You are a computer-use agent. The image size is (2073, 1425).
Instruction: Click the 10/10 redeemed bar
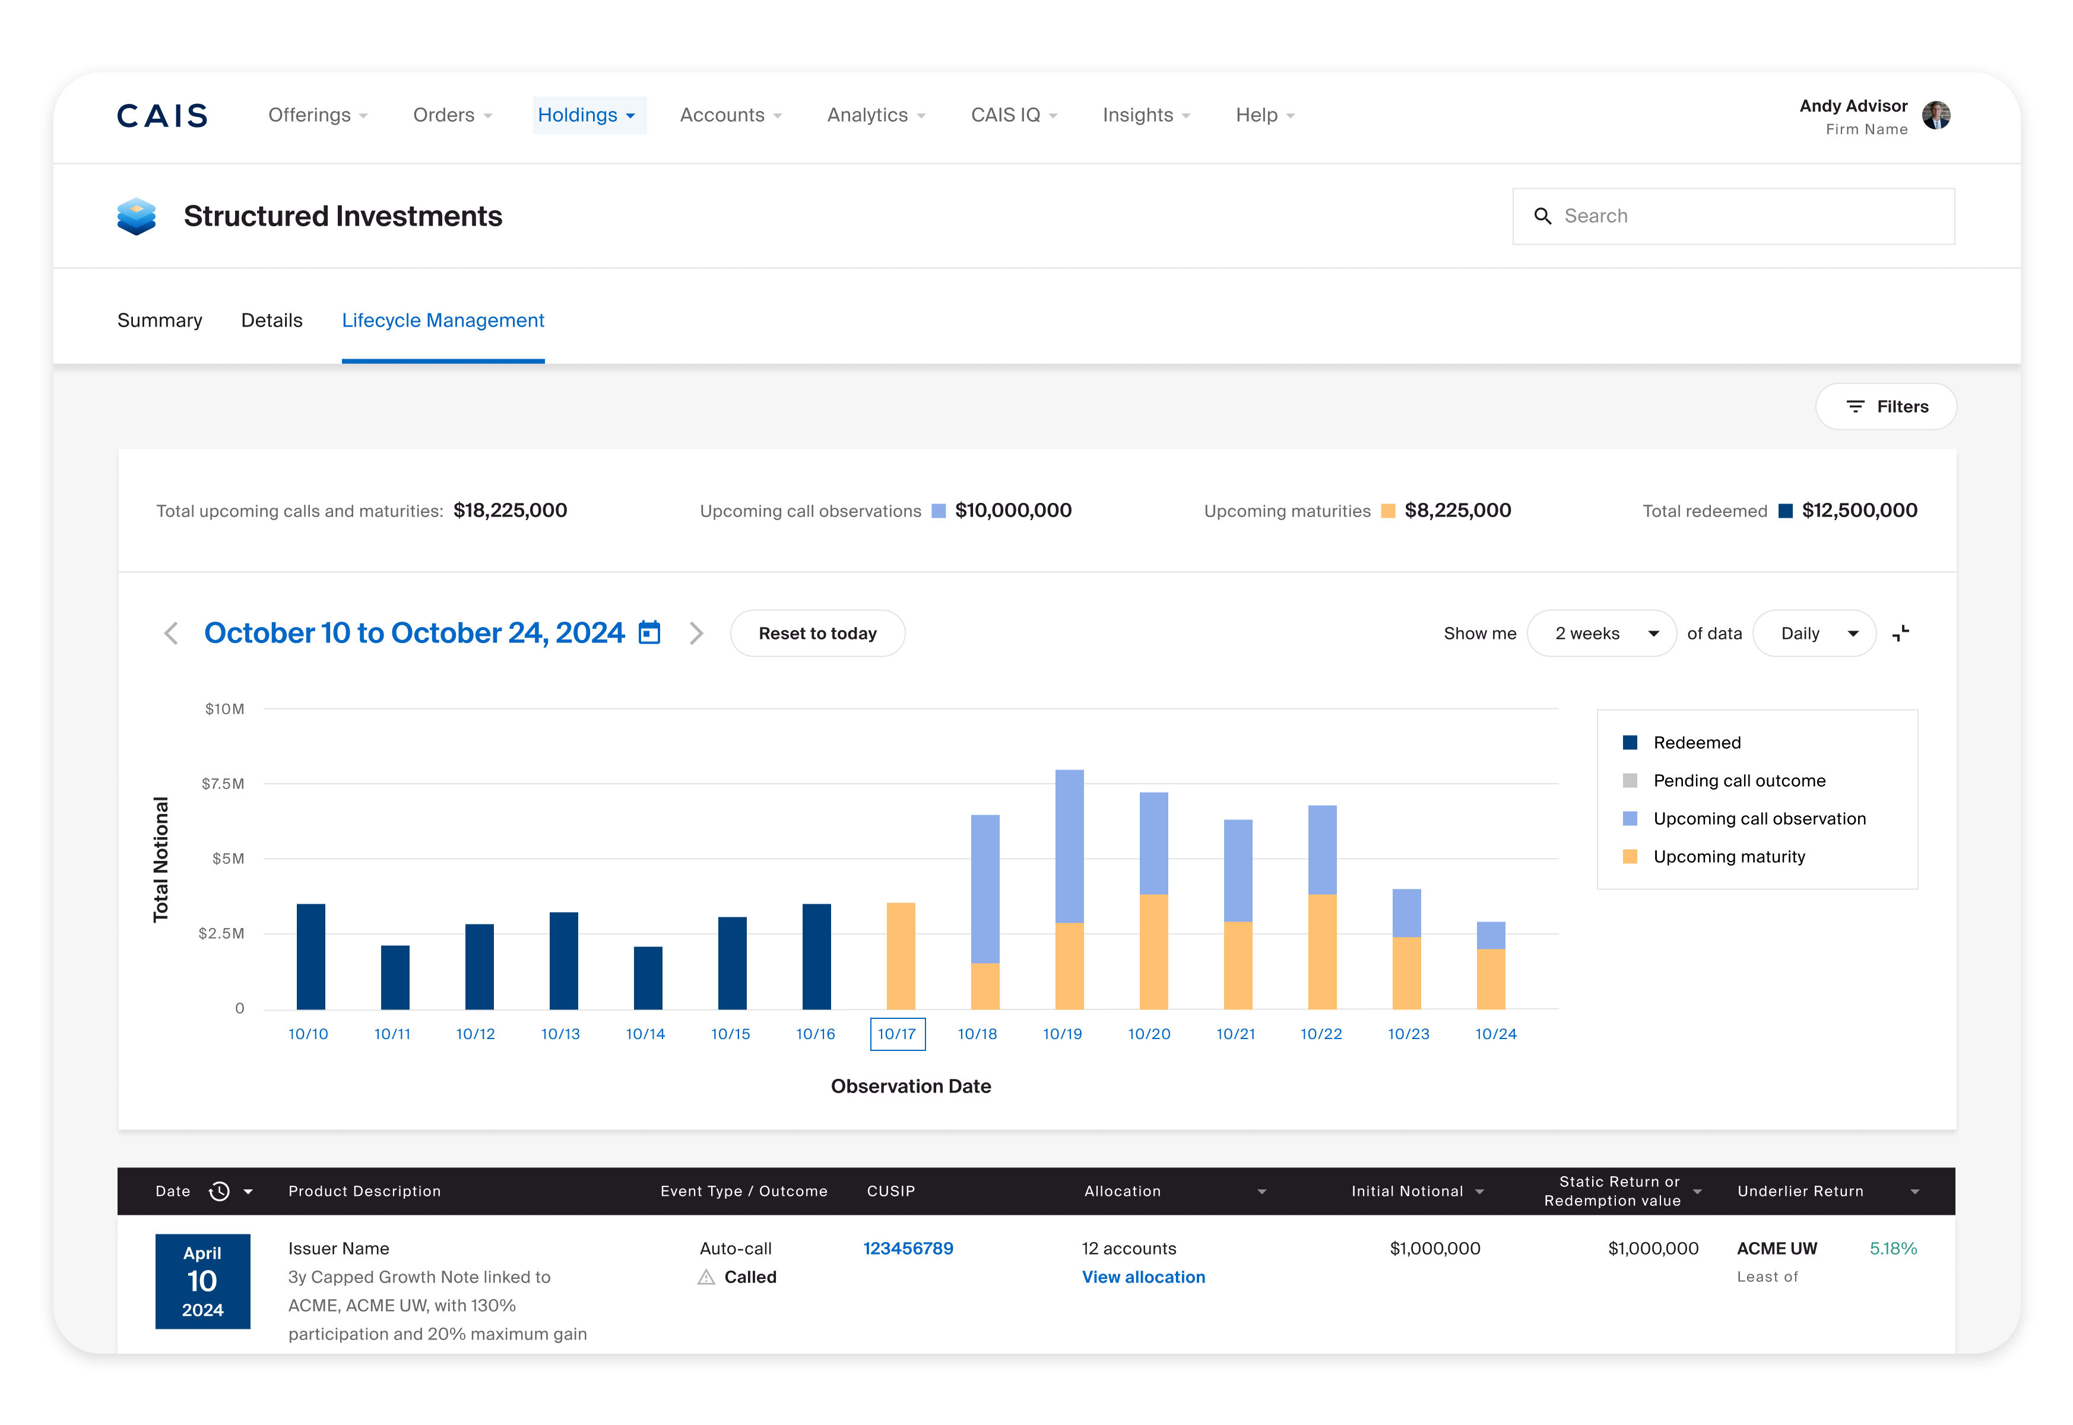point(310,957)
